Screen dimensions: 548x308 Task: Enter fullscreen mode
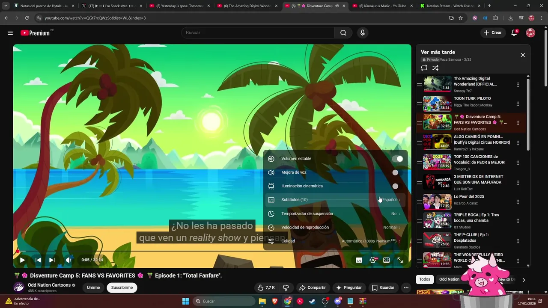(400, 260)
